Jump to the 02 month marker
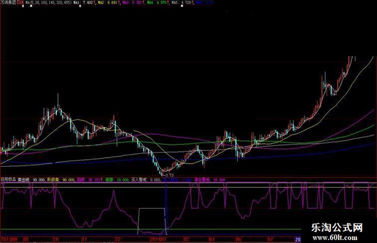Image resolution: width=377 pixels, height=243 pixels. click(x=186, y=239)
